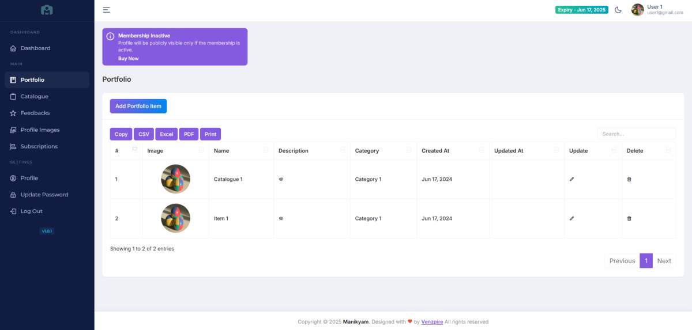
Task: Click the Item 1 thumbnail image
Action: [x=175, y=218]
